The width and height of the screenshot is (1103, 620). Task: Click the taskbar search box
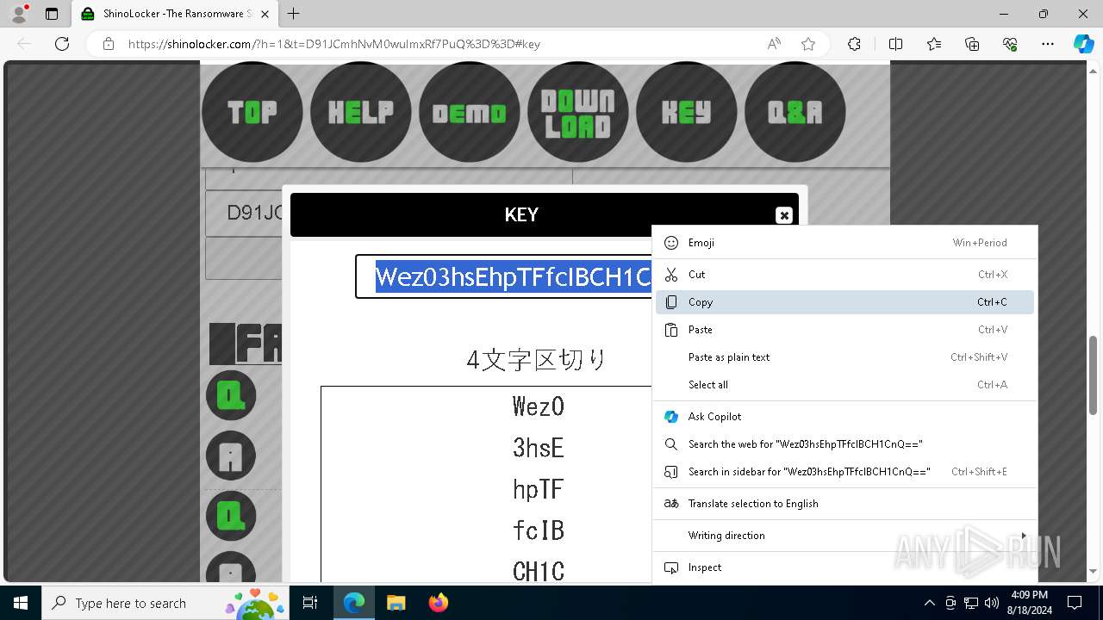(167, 603)
